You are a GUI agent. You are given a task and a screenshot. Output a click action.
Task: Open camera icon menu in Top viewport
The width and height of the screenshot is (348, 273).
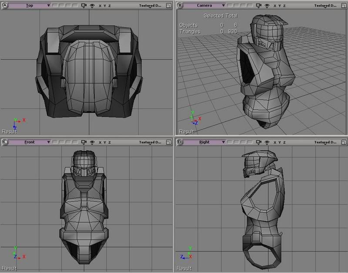[x=84, y=6]
